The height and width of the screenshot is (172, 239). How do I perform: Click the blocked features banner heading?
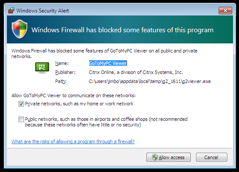coord(122,30)
